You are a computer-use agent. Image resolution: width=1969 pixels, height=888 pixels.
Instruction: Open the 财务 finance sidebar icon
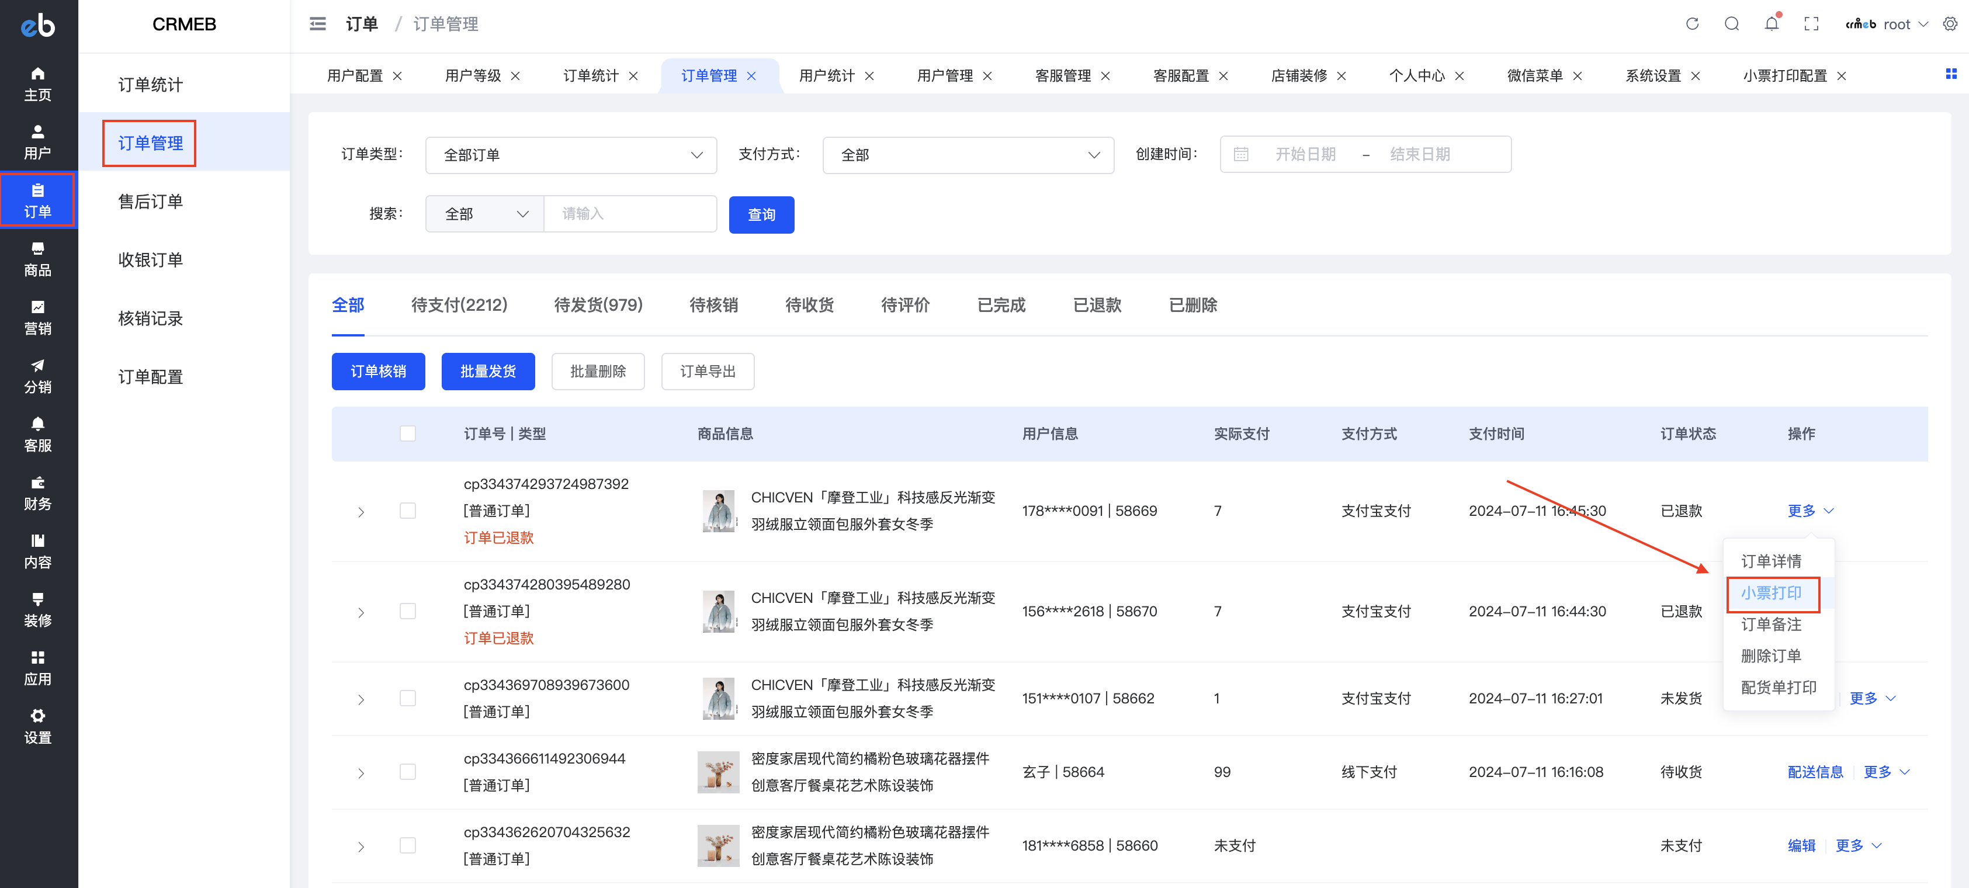37,493
